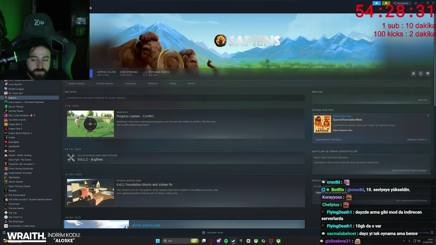Open Discord from the taskbar
This screenshot has height=245, width=436.
(219, 241)
